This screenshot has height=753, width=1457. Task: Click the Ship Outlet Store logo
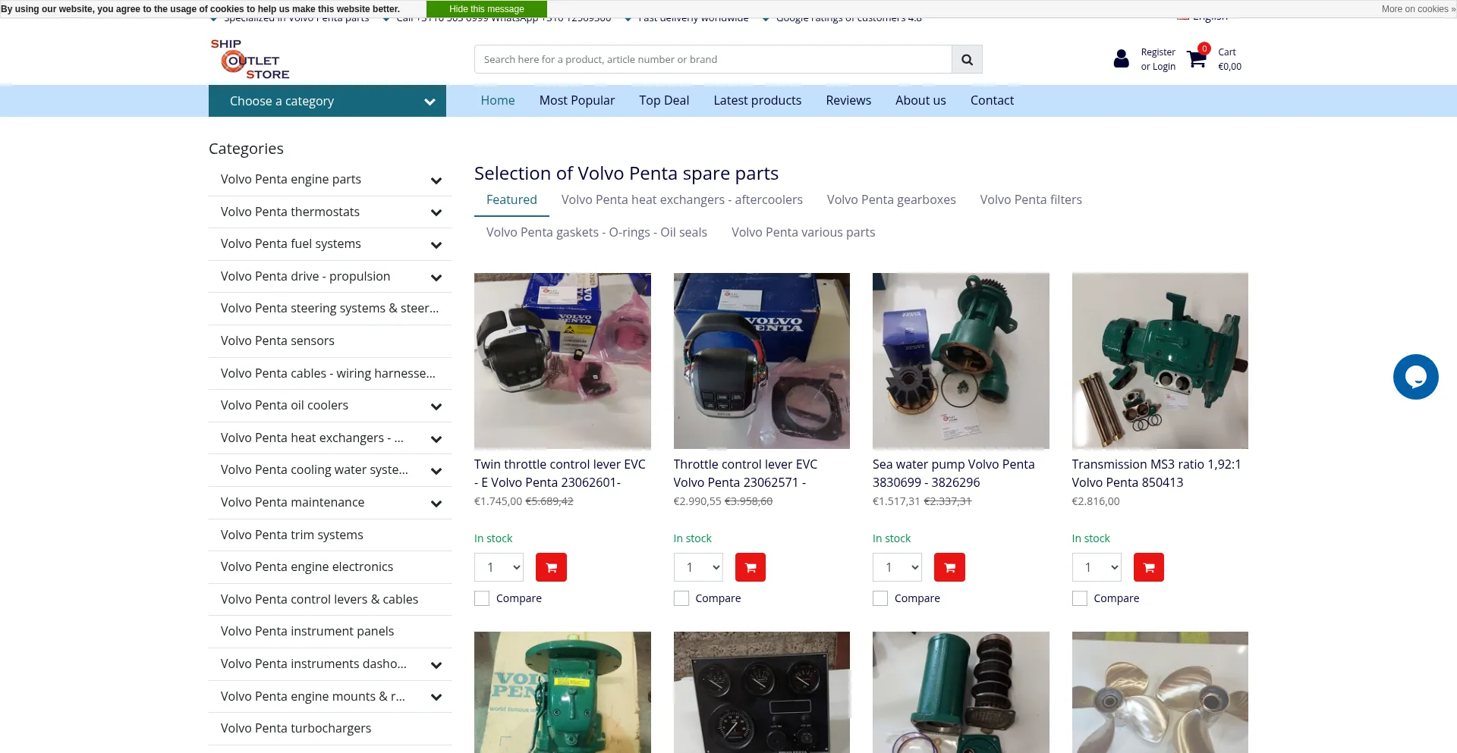coord(250,59)
